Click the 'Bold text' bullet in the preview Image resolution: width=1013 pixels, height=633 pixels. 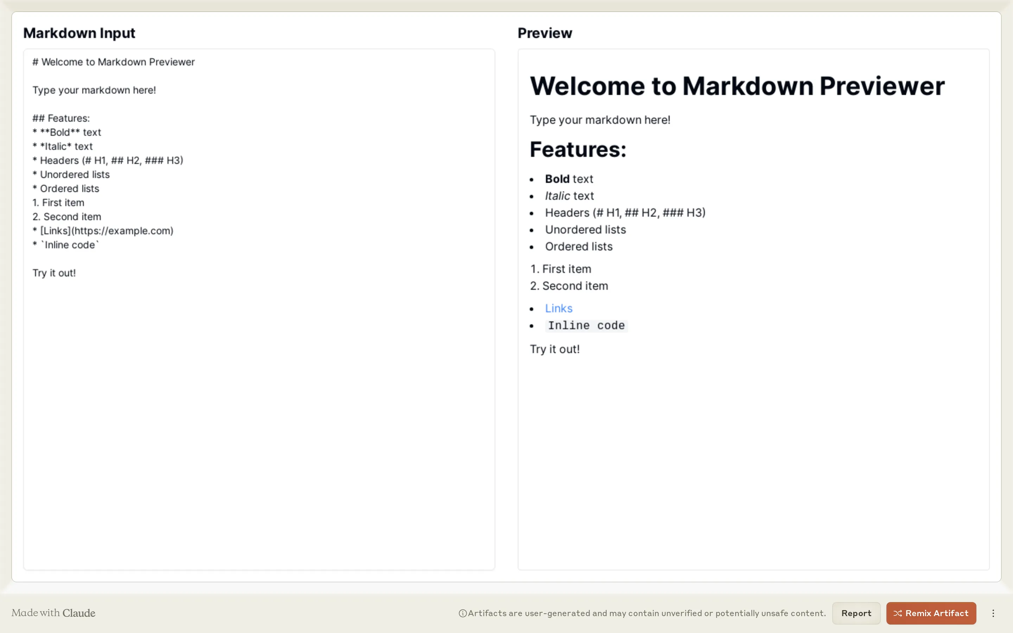click(569, 179)
